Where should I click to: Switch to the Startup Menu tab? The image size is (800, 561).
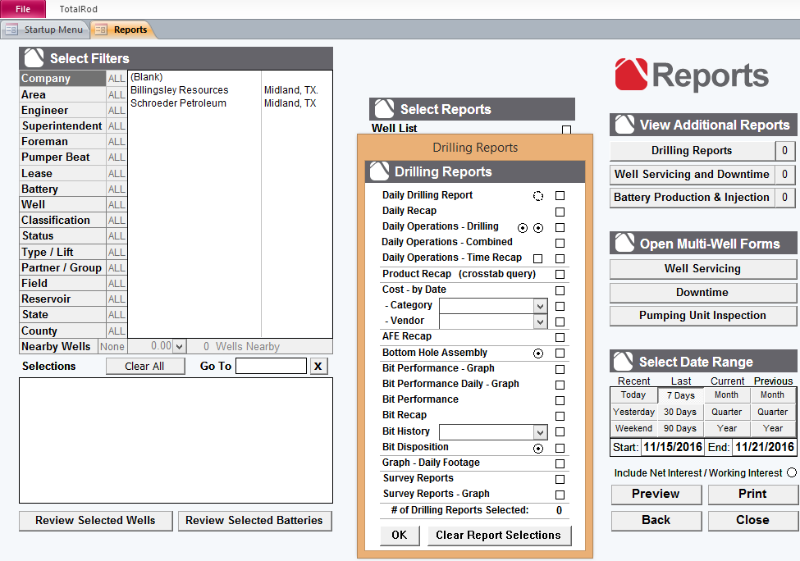53,30
